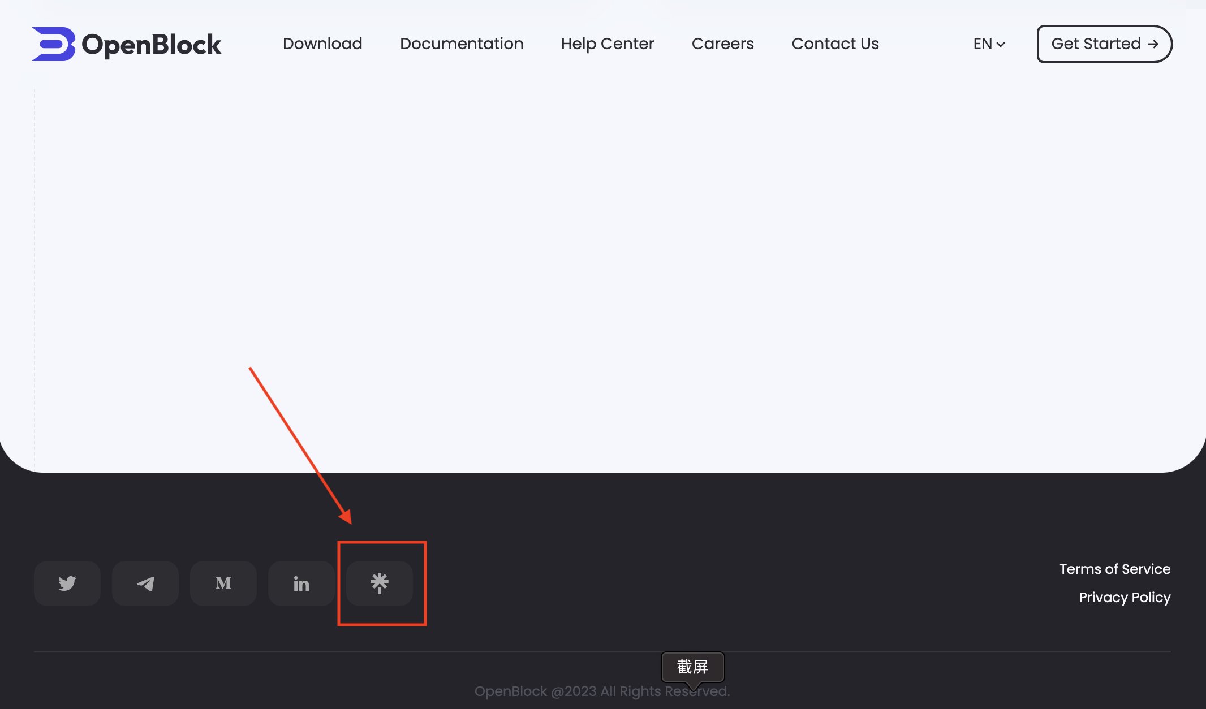Image resolution: width=1206 pixels, height=709 pixels.
Task: Click the highlighted Linktree asterisk icon
Action: click(379, 583)
